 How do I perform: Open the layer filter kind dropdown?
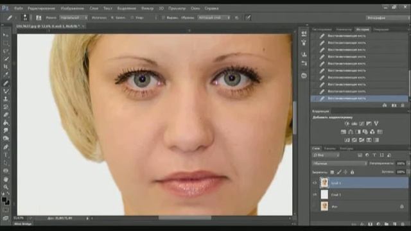point(326,155)
